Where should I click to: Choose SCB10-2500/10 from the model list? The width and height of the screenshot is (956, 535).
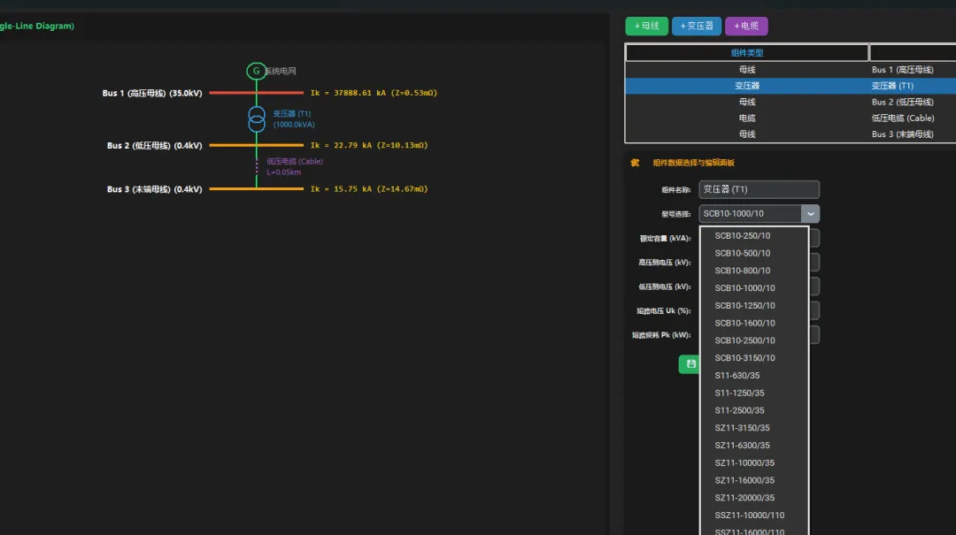754,340
